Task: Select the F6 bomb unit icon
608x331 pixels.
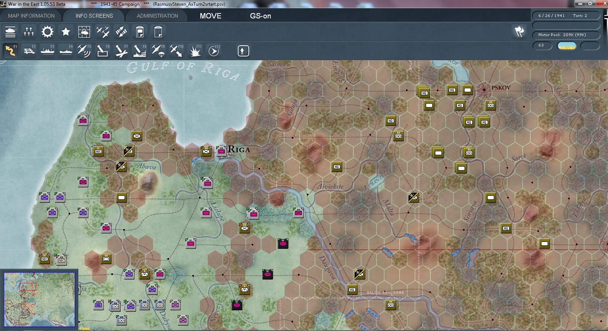Action: point(103,51)
